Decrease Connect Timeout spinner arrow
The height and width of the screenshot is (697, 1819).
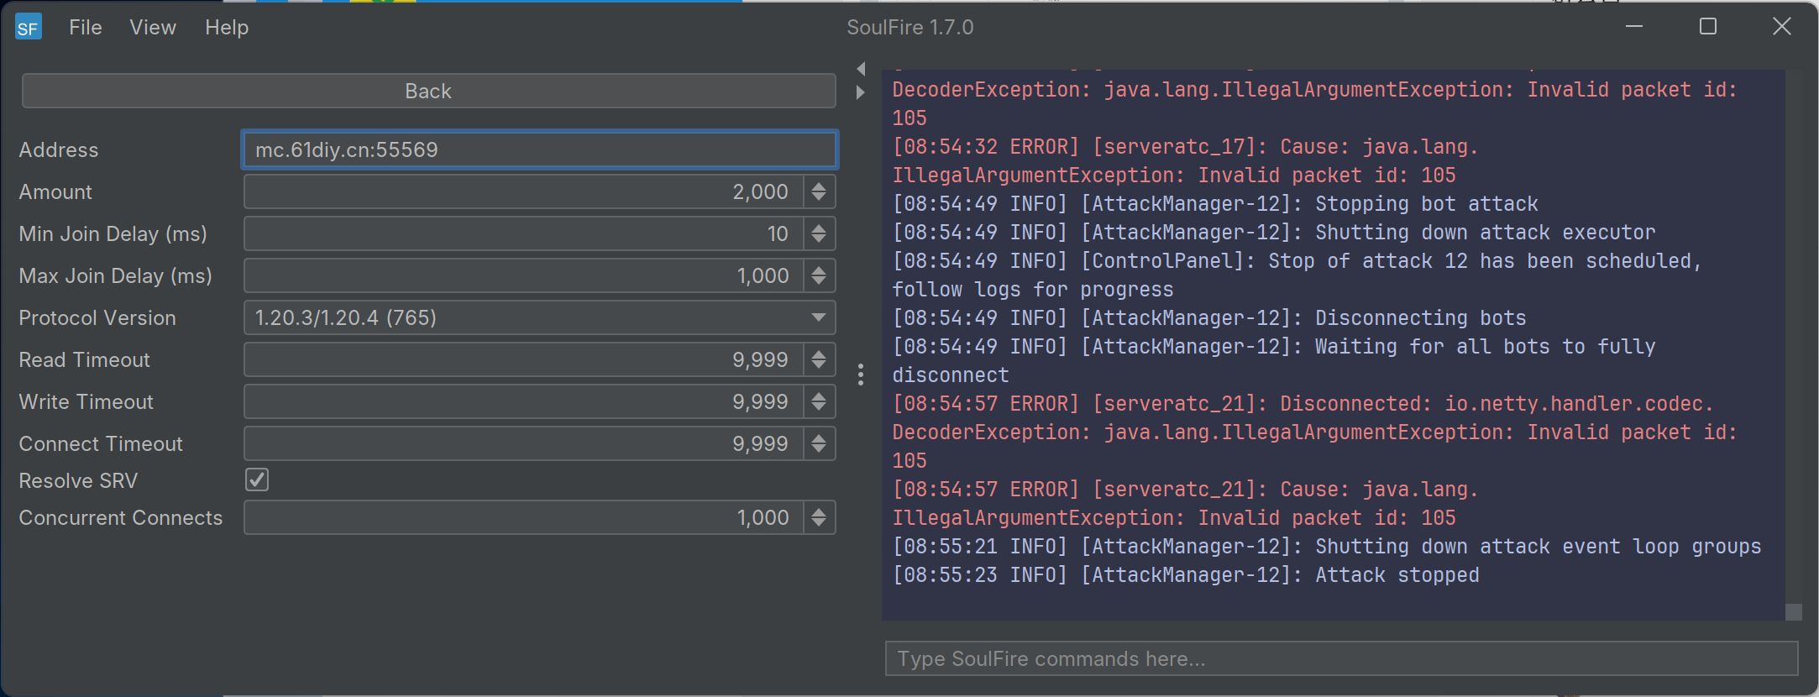pos(819,450)
